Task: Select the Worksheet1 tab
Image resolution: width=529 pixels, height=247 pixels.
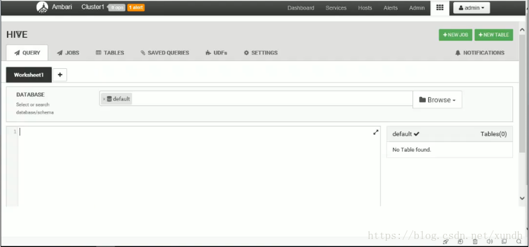Action: point(29,75)
